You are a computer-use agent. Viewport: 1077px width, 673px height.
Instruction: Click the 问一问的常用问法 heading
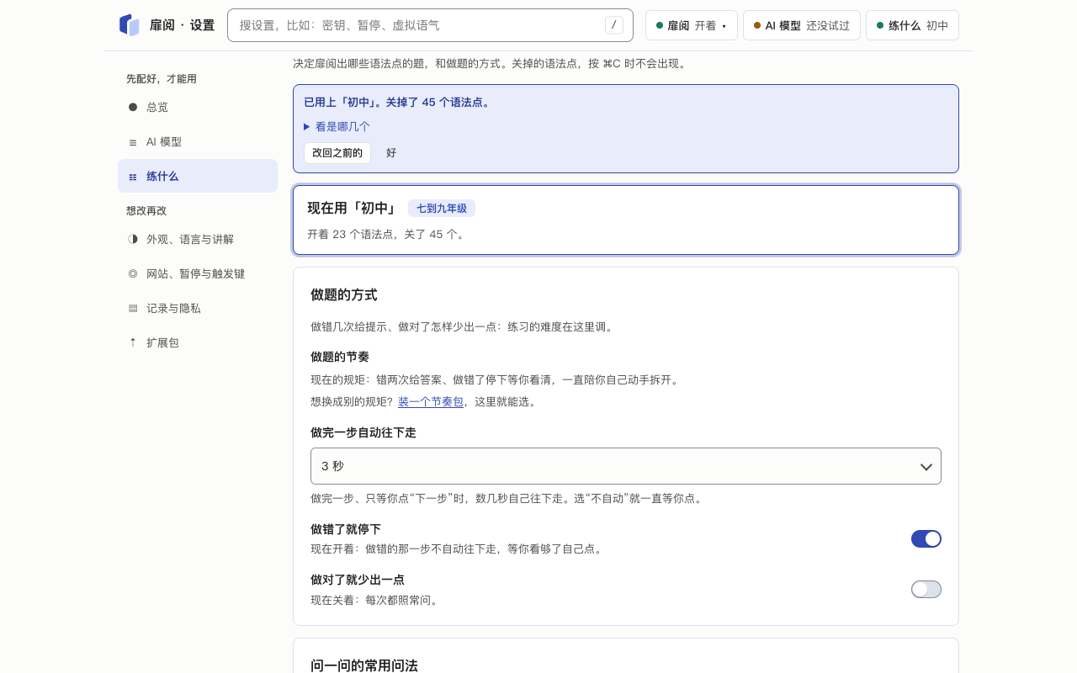[364, 665]
